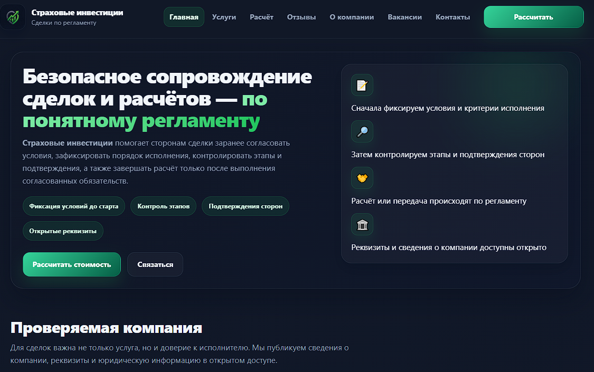Click 'Рассчитать стоимость' button

(71, 264)
